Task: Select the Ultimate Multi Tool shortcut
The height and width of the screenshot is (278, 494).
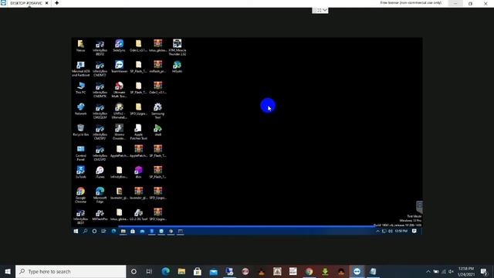Action: point(119,90)
